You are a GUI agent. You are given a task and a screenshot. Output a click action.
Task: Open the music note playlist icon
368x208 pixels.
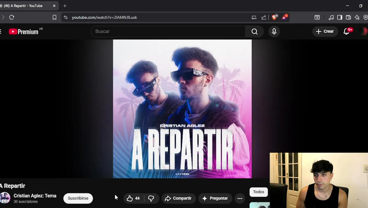tap(331, 17)
